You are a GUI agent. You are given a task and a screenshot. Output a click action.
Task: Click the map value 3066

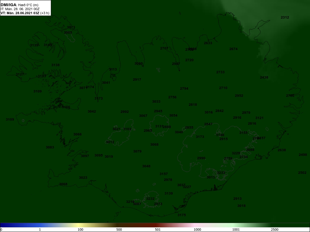coord(77,134)
